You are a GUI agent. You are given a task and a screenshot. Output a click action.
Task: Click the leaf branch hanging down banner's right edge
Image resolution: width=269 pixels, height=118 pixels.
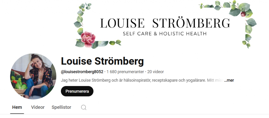pos(249,32)
